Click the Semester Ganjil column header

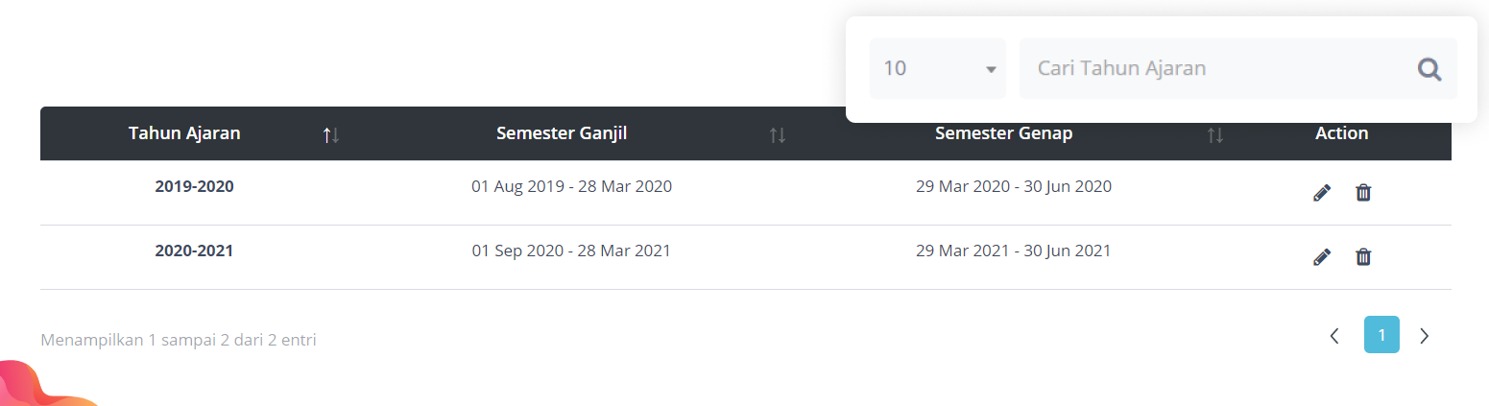[x=562, y=133]
